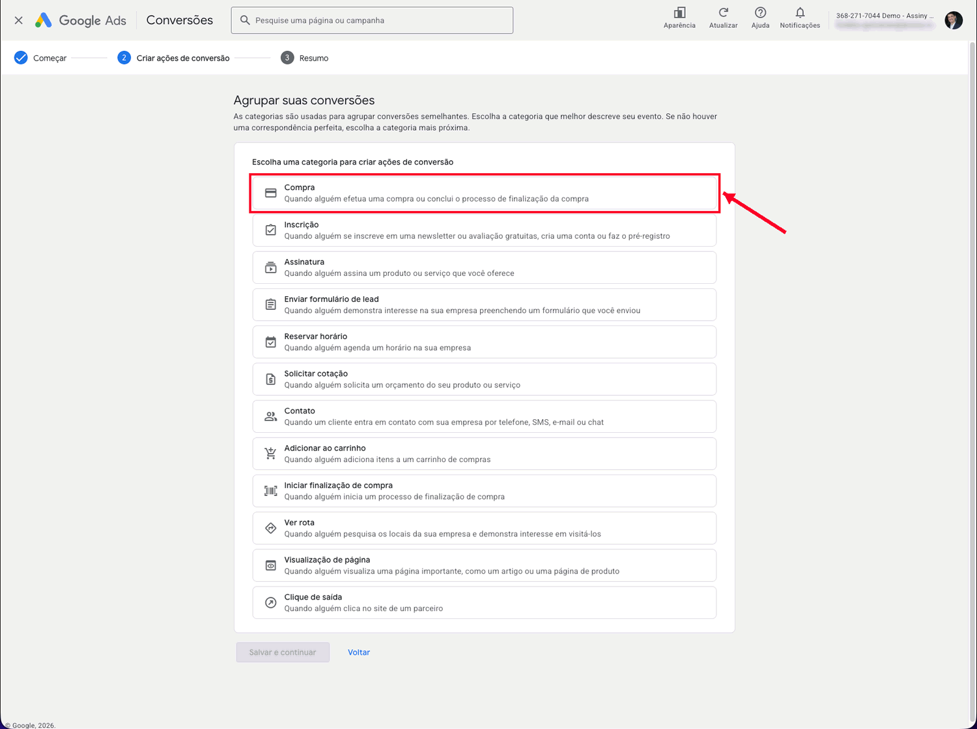Select the Contato people icon

pos(271,417)
